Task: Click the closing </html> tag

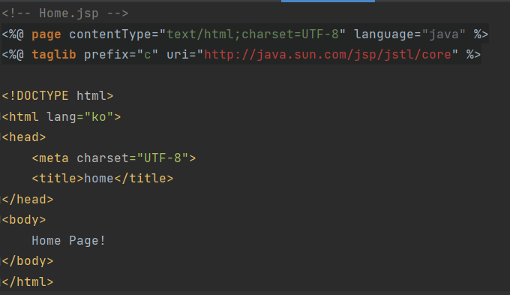Action: click(x=28, y=282)
